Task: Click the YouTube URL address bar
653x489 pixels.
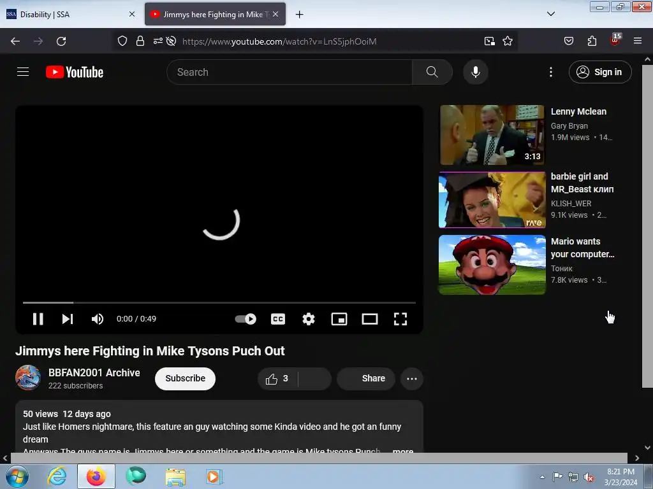Action: coord(279,41)
